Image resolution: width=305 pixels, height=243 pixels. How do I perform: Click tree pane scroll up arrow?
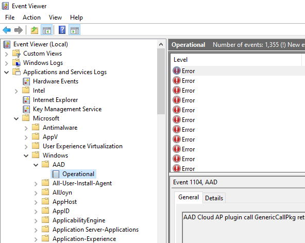click(161, 44)
